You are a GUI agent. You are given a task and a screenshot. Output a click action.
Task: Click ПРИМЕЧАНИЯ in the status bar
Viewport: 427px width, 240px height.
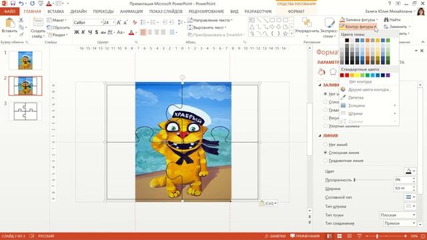coord(305,236)
